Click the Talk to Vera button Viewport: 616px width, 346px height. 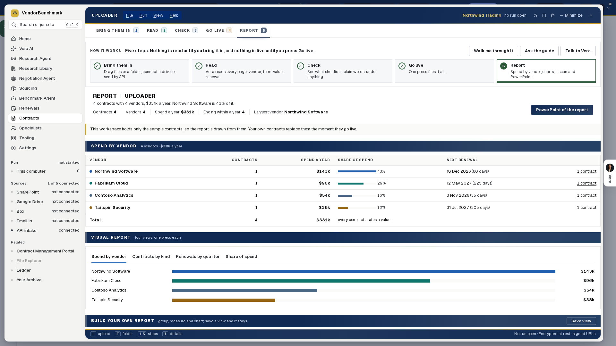578,51
